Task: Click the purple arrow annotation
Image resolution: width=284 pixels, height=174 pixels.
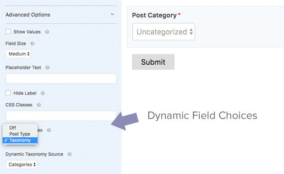Action: [x=125, y=121]
